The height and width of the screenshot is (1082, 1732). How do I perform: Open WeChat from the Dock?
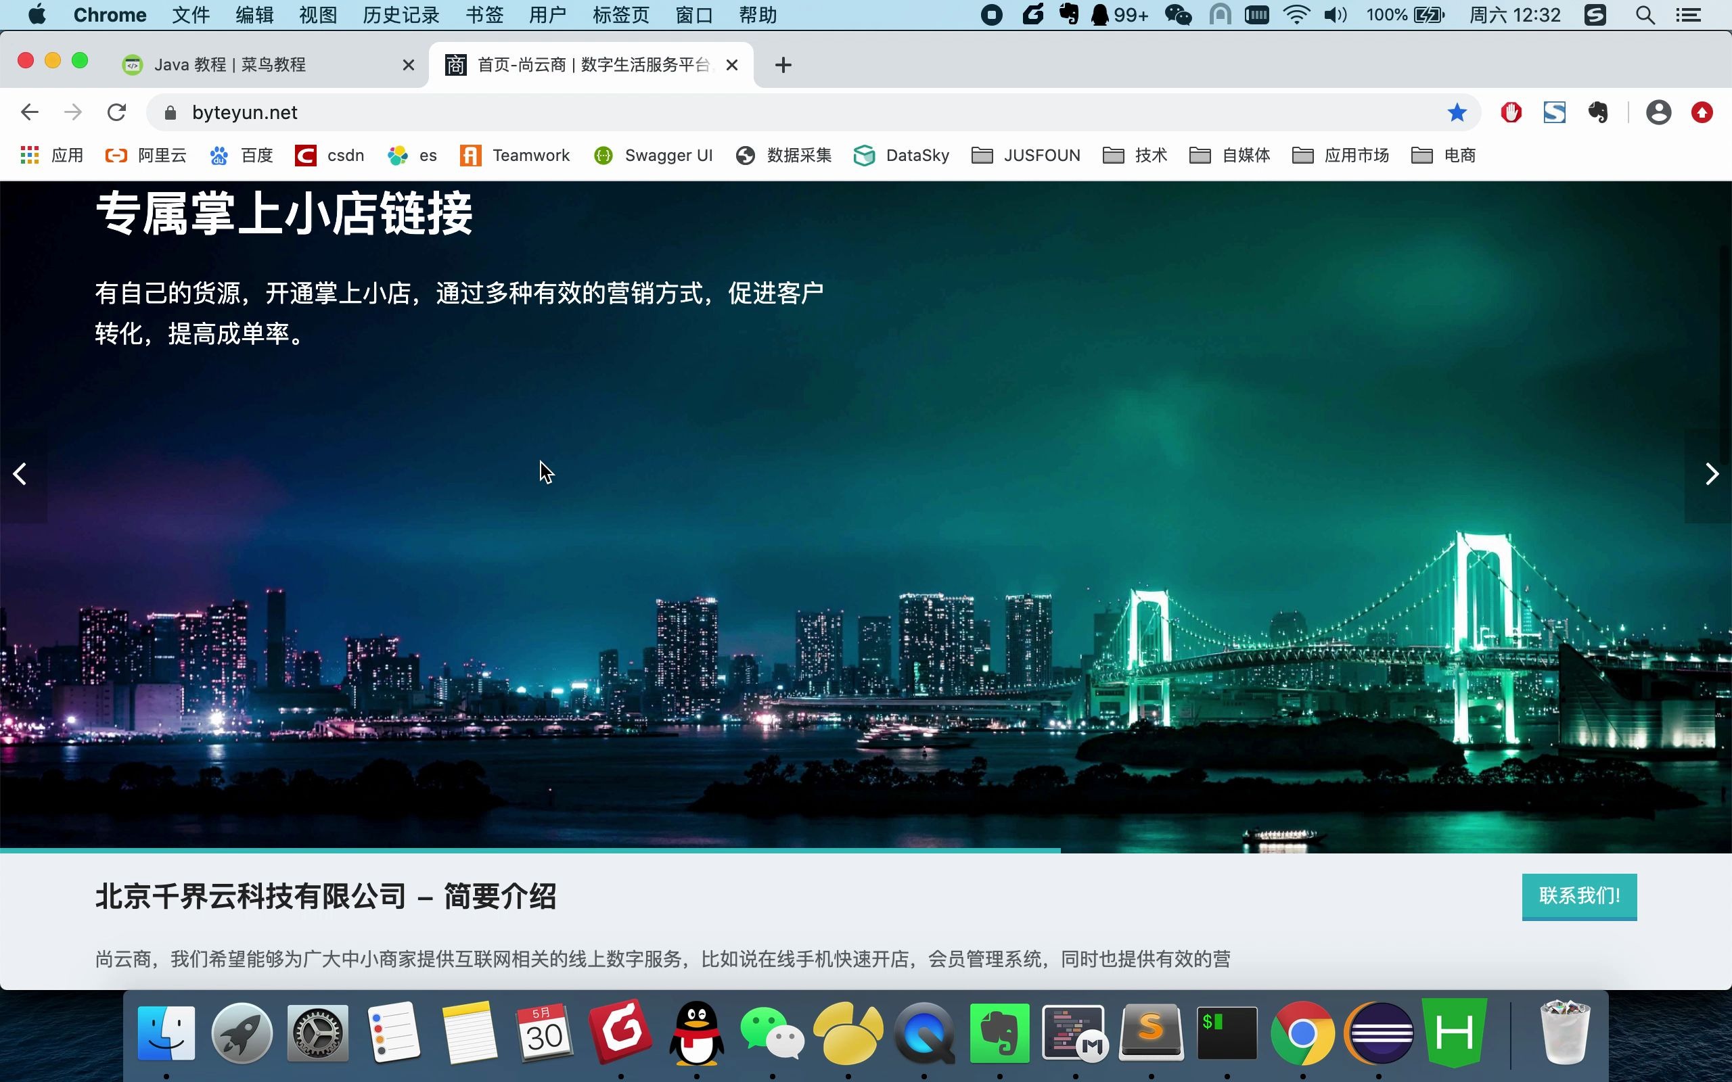pos(772,1032)
